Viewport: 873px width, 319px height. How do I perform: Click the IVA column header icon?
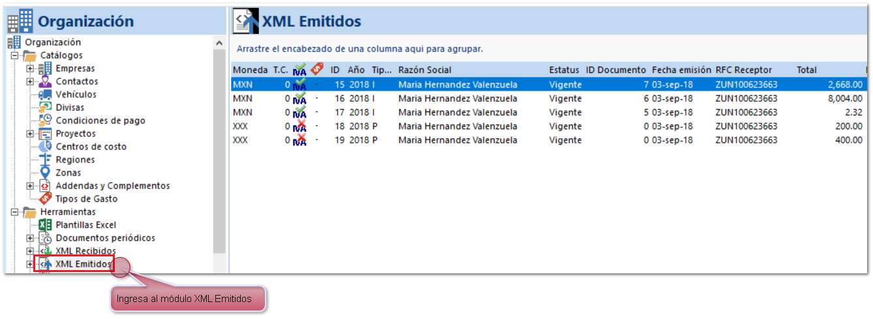(x=299, y=70)
